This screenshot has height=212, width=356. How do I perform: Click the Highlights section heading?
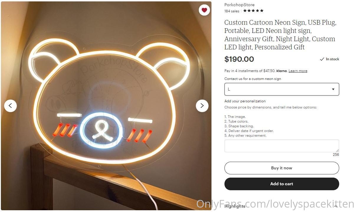(x=235, y=206)
